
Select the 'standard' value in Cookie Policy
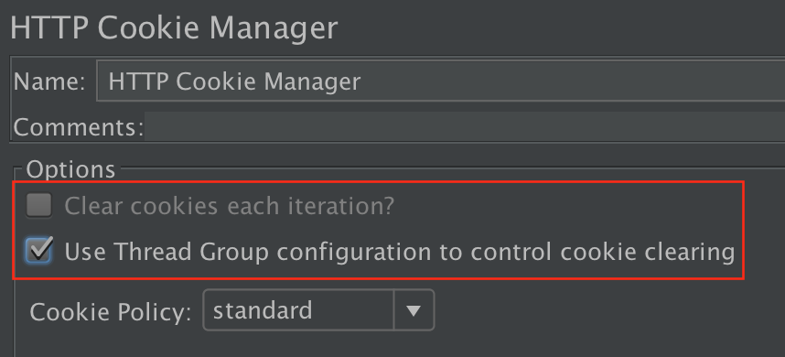[x=263, y=310]
